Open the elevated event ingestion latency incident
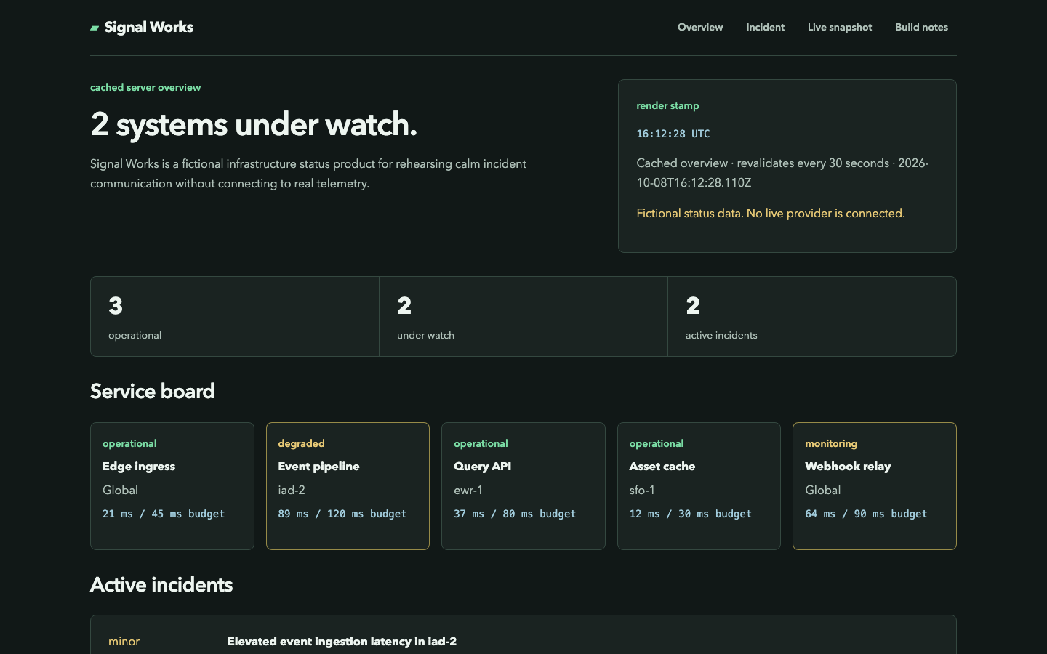Image resolution: width=1047 pixels, height=654 pixels. [342, 641]
